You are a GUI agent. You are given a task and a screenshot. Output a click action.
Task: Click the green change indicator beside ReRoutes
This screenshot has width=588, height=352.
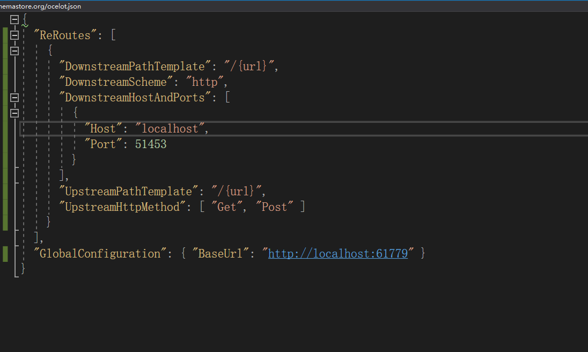pos(4,35)
